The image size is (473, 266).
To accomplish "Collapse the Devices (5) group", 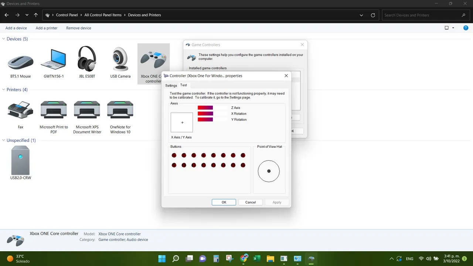I will (4, 39).
